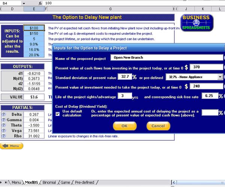
Task: Uncheck Use default calculation checkbox
Action: pyautogui.click(x=57, y=114)
